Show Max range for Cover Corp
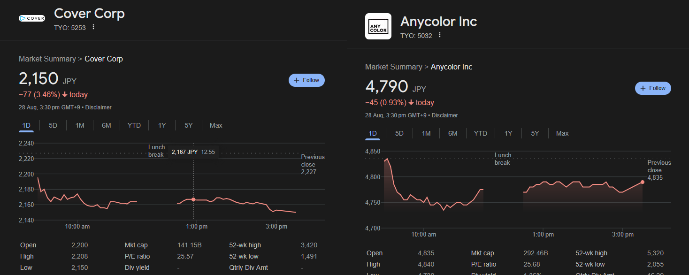 (216, 125)
